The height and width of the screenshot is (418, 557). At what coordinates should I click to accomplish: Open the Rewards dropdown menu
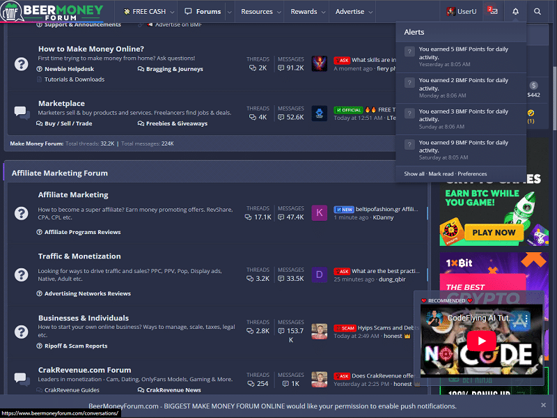pos(308,12)
